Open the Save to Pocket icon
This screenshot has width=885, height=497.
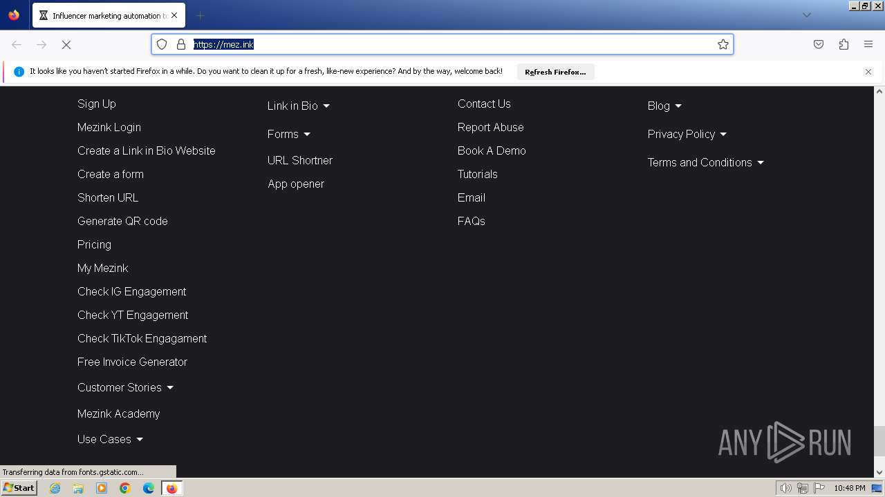pos(819,44)
